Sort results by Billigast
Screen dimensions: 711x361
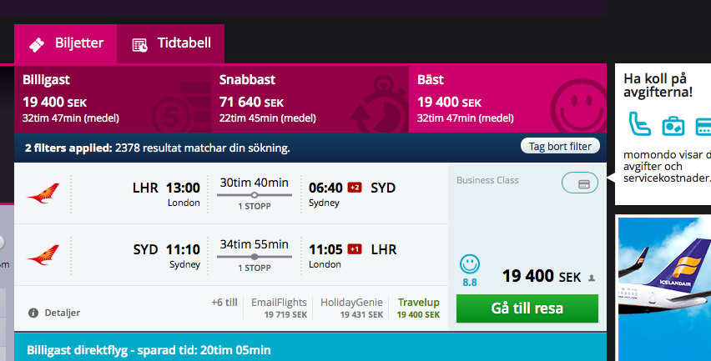tap(113, 98)
